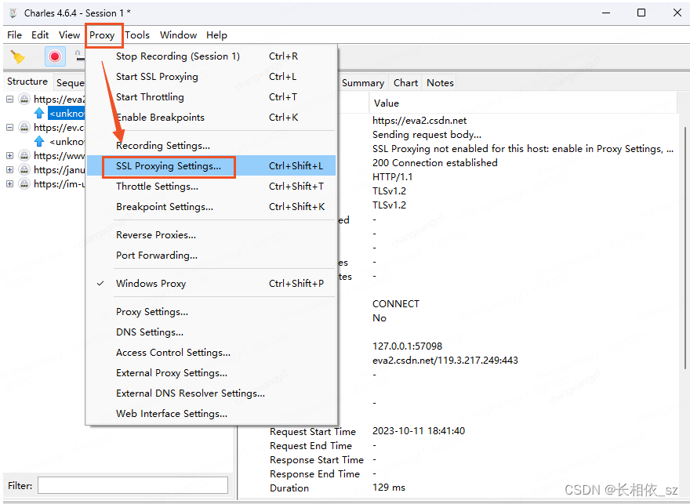Click the Charles logo in the title bar
Image resolution: width=690 pixels, height=504 pixels.
tap(13, 13)
